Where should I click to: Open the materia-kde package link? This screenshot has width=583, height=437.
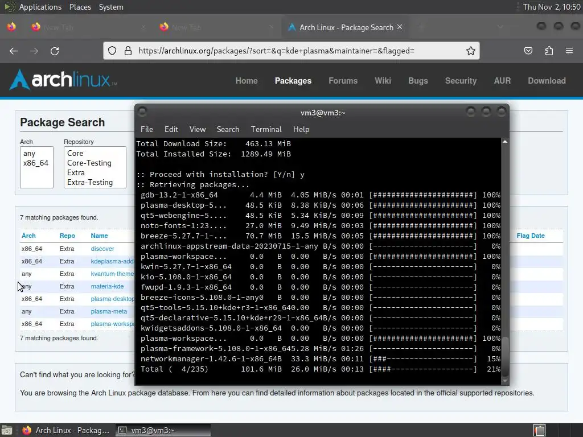click(x=107, y=287)
